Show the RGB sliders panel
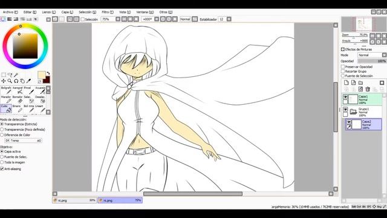This screenshot has height=218, width=387. pos(10,19)
